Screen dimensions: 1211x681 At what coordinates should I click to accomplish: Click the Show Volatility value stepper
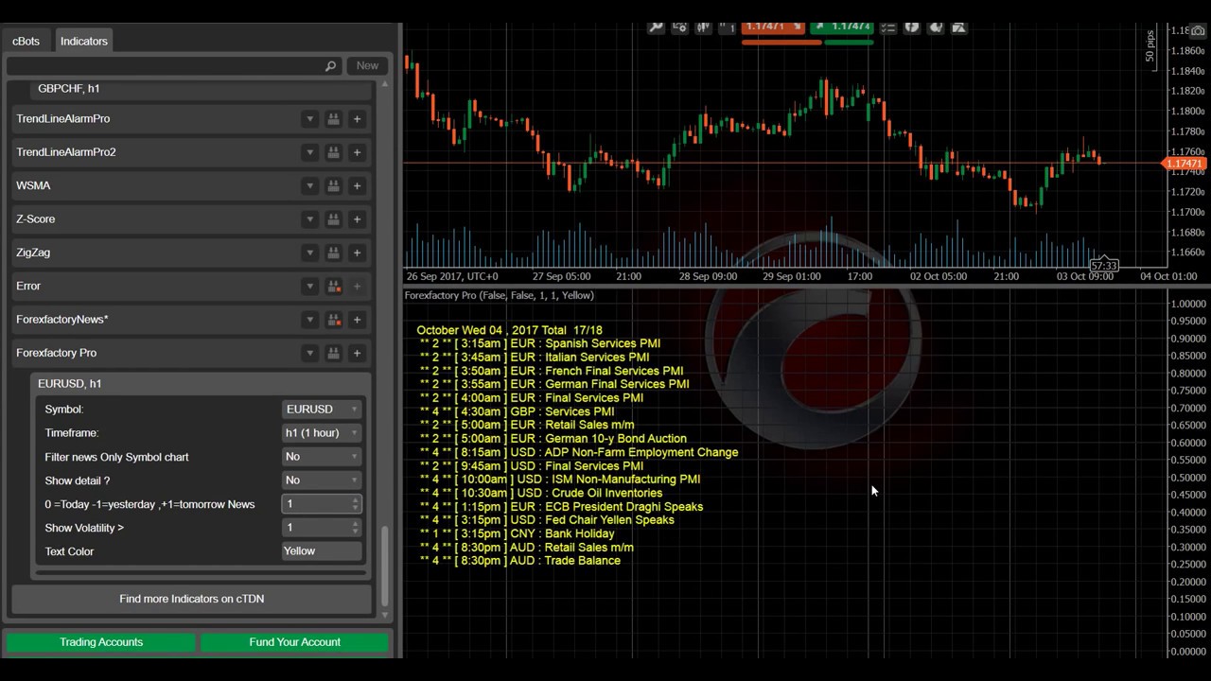pyautogui.click(x=355, y=528)
